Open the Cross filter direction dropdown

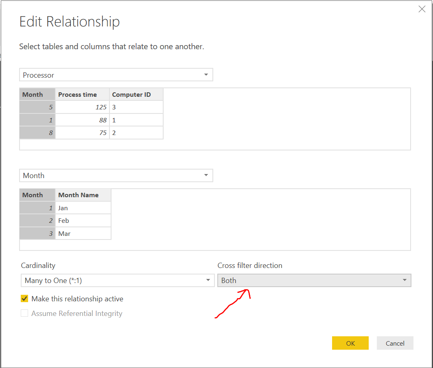(314, 281)
